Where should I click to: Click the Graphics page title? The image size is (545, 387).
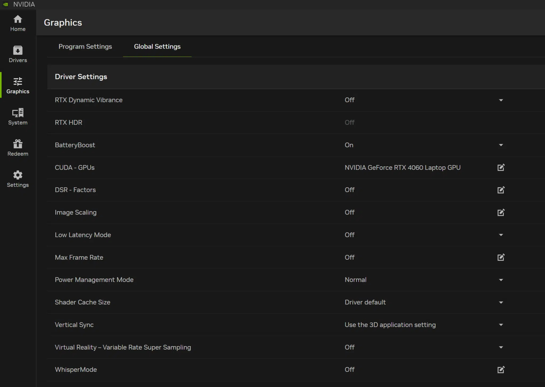coord(63,23)
